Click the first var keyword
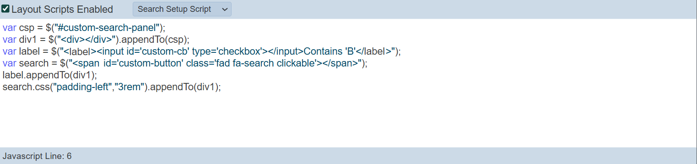Image resolution: width=697 pixels, height=164 pixels. click(10, 27)
